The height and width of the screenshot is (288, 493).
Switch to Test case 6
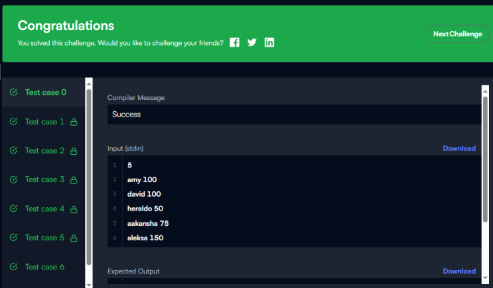tap(43, 267)
